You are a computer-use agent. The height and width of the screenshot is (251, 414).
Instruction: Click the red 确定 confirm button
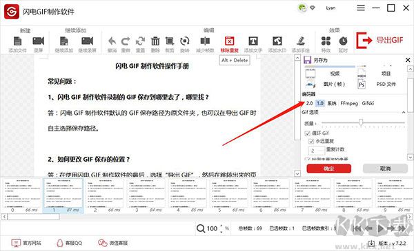click(328, 168)
